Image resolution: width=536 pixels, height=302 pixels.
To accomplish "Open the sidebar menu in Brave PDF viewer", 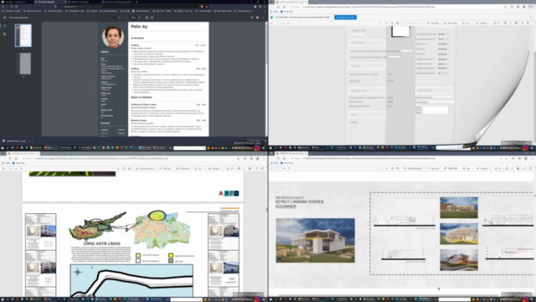I will pos(4,18).
